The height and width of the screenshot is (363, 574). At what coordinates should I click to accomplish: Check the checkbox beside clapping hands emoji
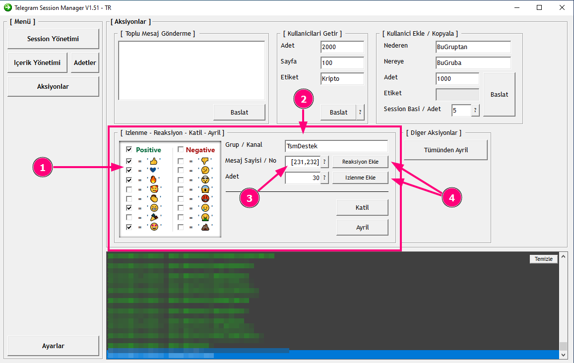129,199
